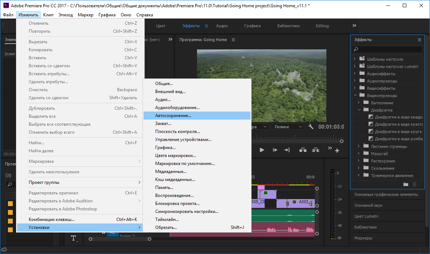Open the 'Маркер' menu
Viewport: 430px width, 254px height.
click(85, 15)
